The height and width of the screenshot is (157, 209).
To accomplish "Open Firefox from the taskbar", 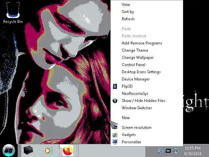I will 68,150.
